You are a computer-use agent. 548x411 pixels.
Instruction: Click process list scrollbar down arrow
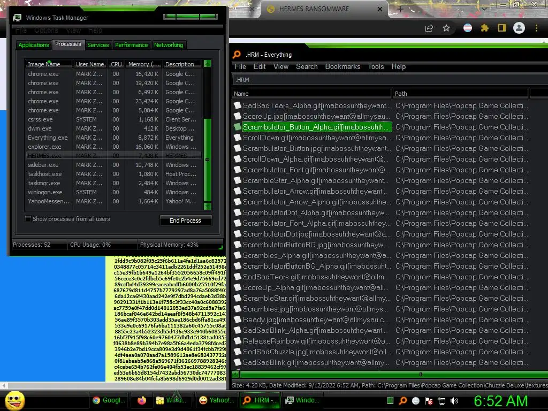pyautogui.click(x=207, y=206)
